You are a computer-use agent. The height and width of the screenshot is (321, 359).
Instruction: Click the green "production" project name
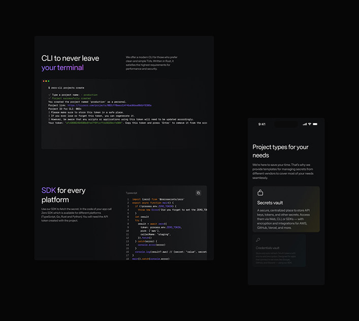coord(90,95)
